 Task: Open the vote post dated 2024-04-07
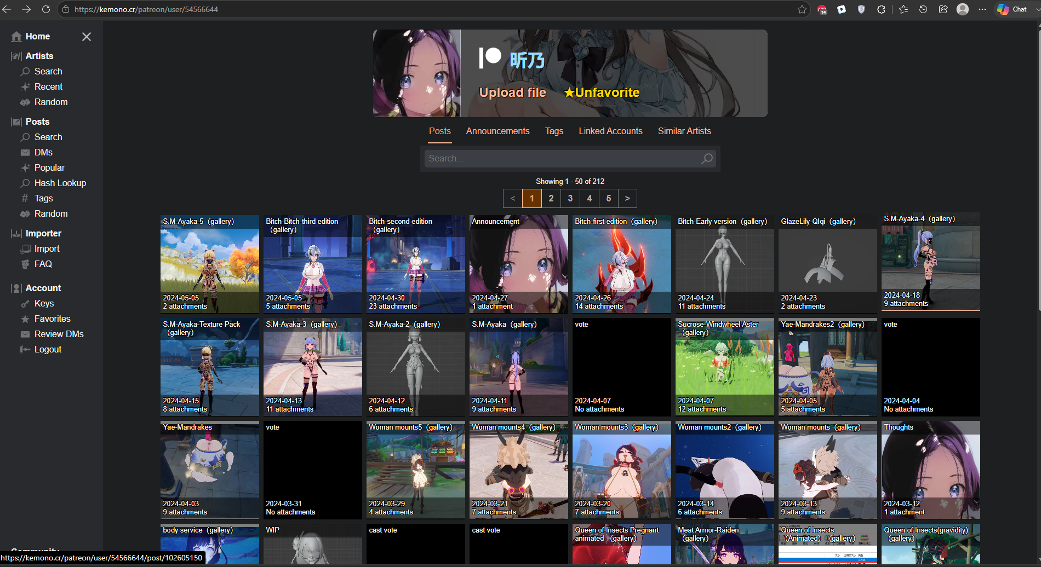click(x=622, y=367)
